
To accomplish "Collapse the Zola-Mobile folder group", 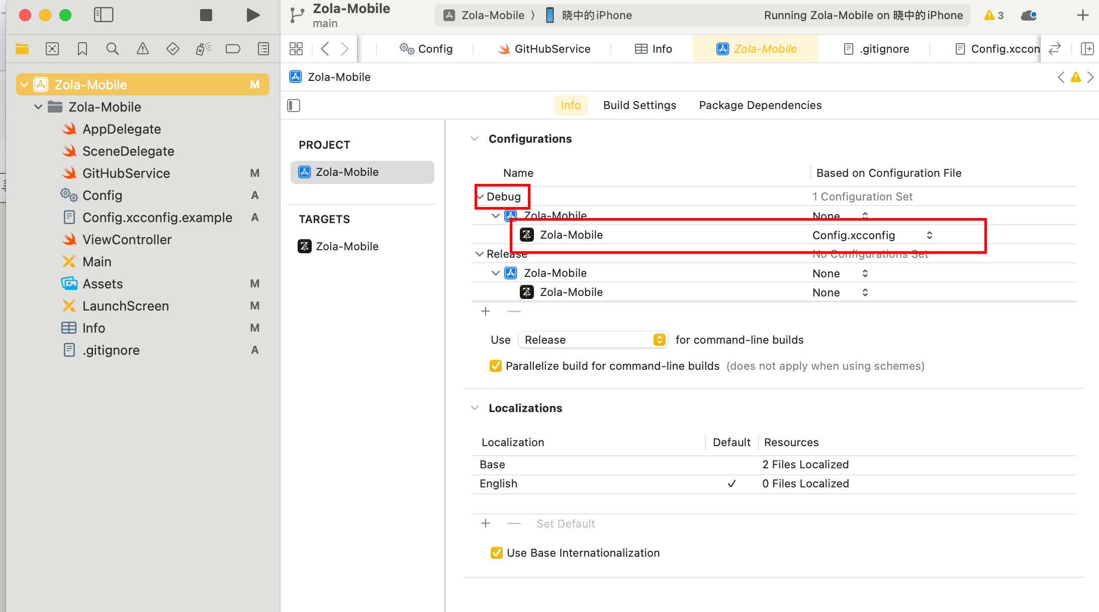I will point(38,107).
